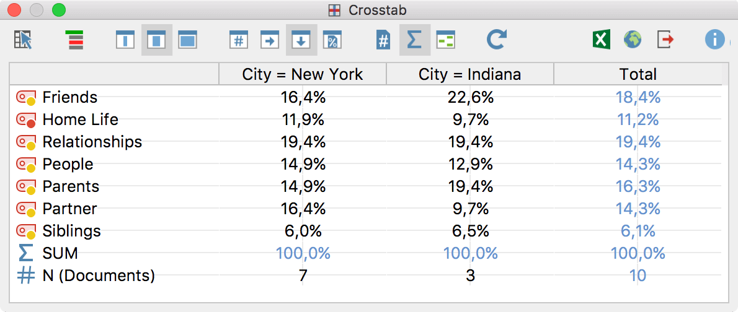The image size is (738, 312).
Task: Click People Indiana cell 12,9%
Action: click(471, 164)
